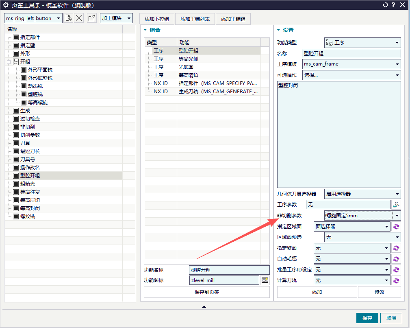Click refresh icon next to 计算刀轨
The height and width of the screenshot is (328, 410).
pos(396,280)
